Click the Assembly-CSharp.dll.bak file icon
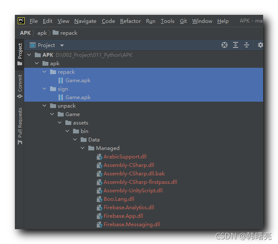The width and height of the screenshot is (278, 244). (99, 174)
